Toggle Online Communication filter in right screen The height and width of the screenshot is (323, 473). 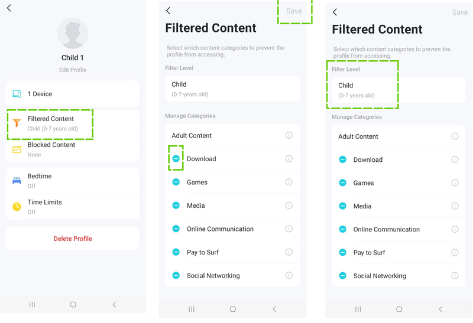342,229
